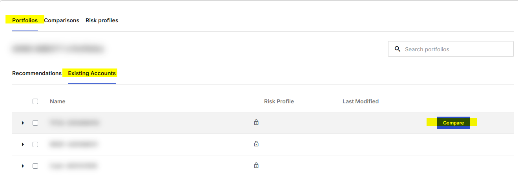
Task: Expand the first portfolio row
Action: (x=23, y=123)
